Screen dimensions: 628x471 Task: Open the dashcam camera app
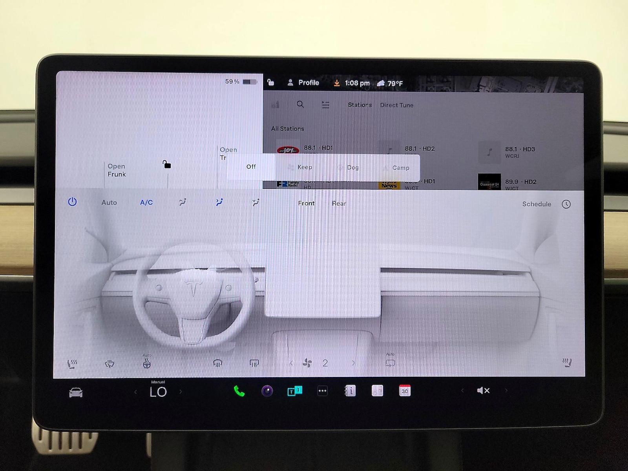[267, 391]
